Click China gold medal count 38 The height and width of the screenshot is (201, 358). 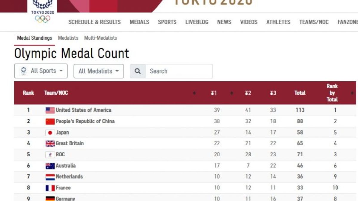[217, 121]
